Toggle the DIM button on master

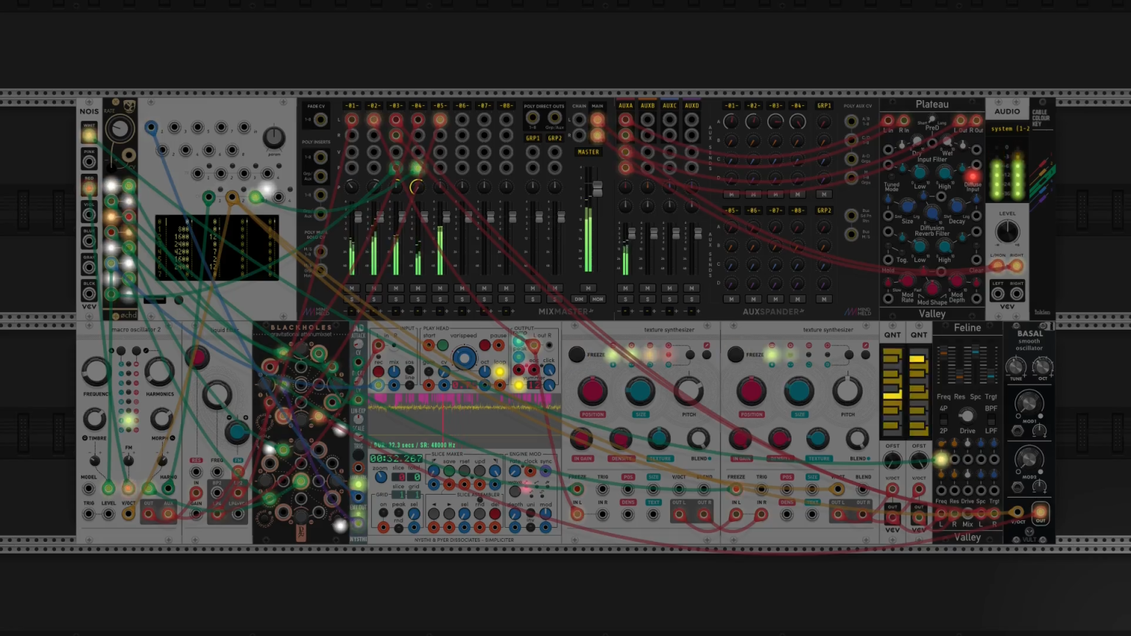pyautogui.click(x=579, y=299)
